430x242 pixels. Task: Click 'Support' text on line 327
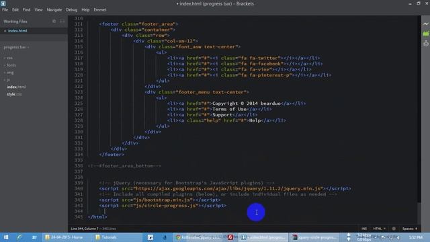(222, 115)
